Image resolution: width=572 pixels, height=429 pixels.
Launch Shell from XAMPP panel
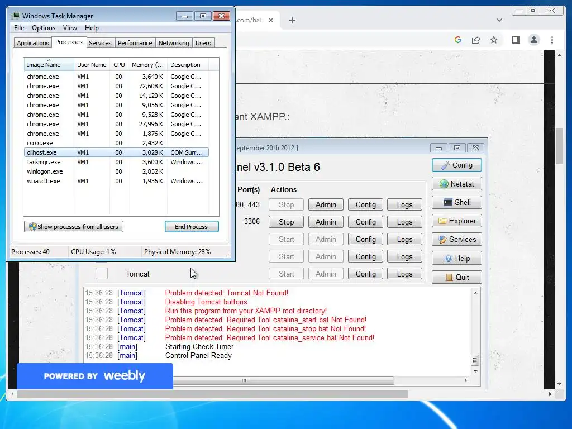[x=457, y=202]
